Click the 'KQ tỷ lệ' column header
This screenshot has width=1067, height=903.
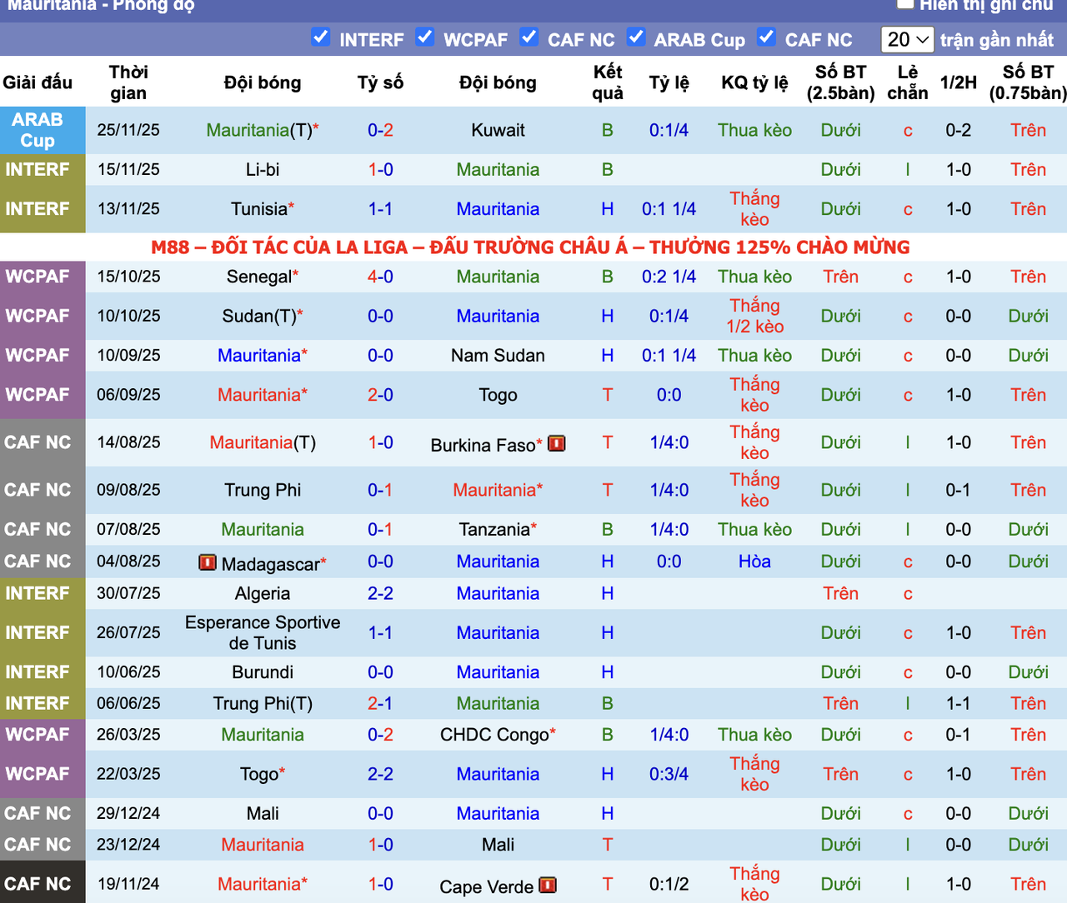pyautogui.click(x=754, y=82)
